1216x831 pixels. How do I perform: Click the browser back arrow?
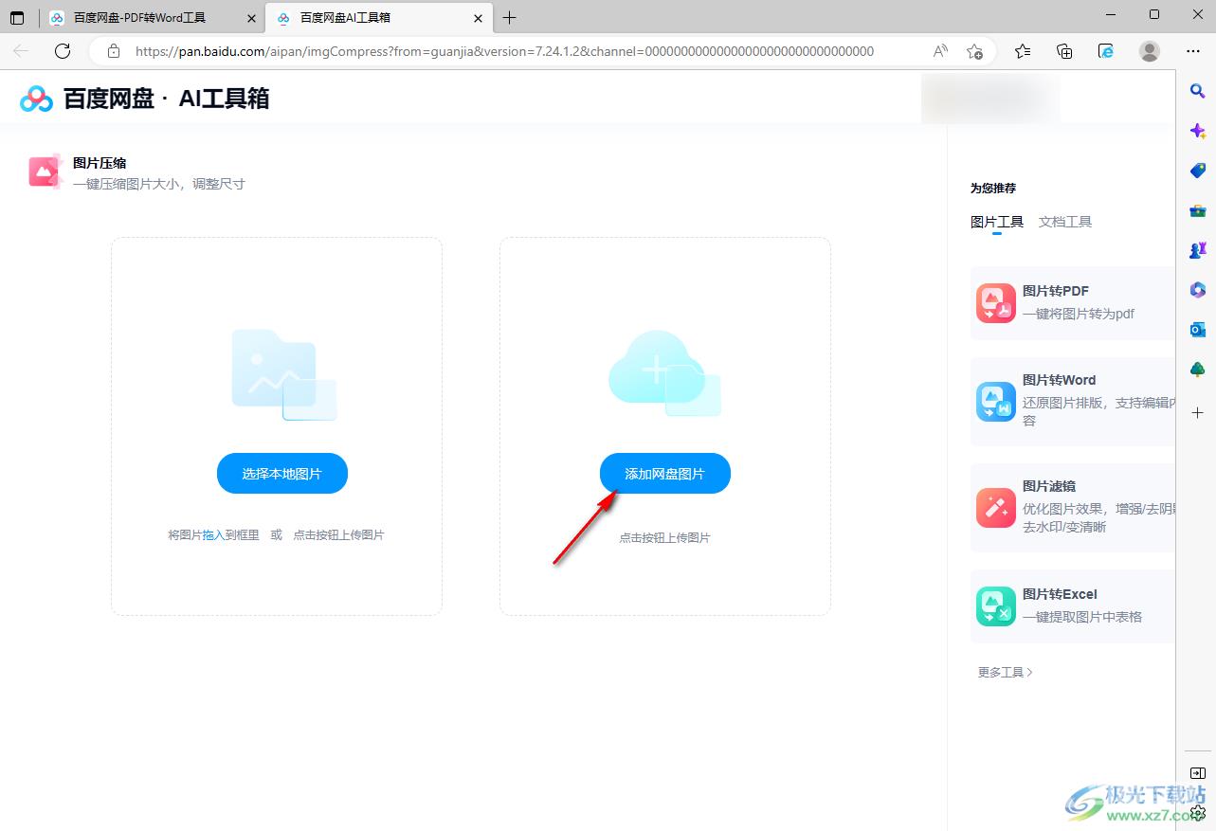click(22, 51)
